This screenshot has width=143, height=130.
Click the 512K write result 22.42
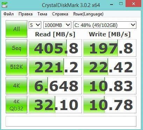pos(110,67)
